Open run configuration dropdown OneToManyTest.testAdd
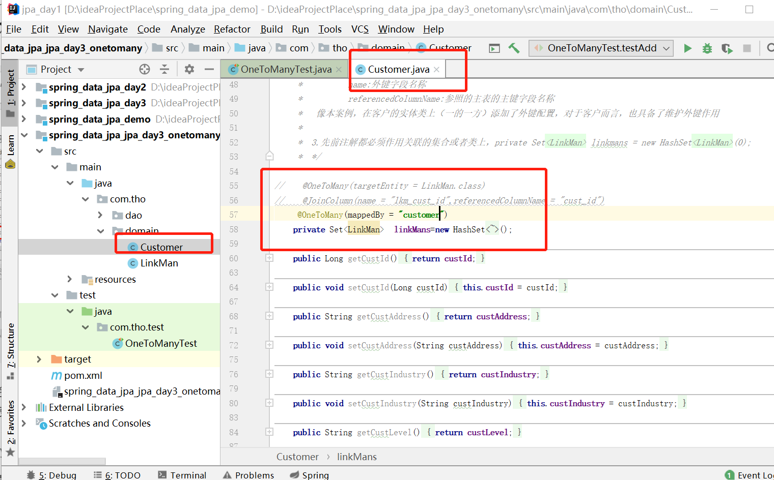774x480 pixels. (x=601, y=48)
